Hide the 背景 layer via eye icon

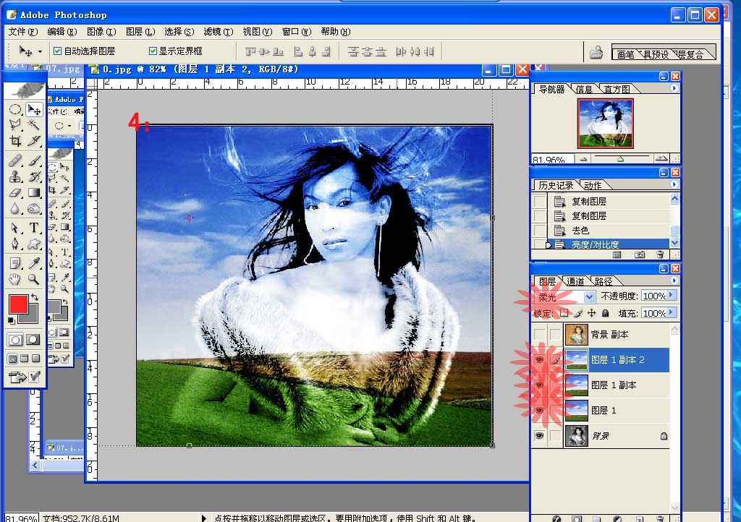539,436
